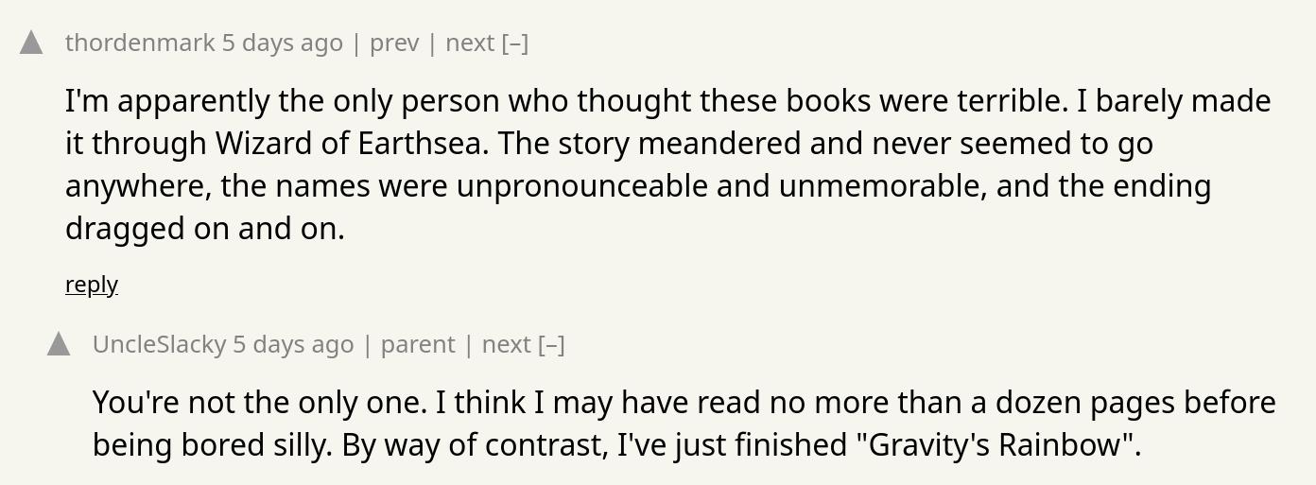Click inside thordenmark's comment body text
The image size is (1316, 485).
[x=667, y=165]
